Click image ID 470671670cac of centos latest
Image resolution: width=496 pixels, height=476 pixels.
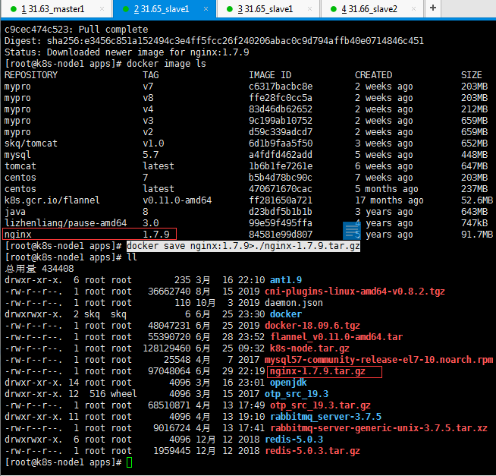pos(281,189)
